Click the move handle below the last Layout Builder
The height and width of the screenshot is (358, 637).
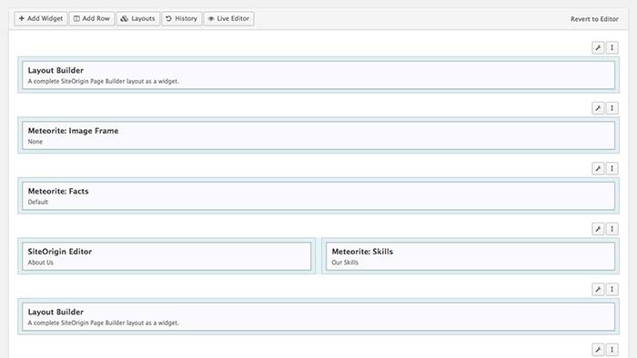coord(612,350)
